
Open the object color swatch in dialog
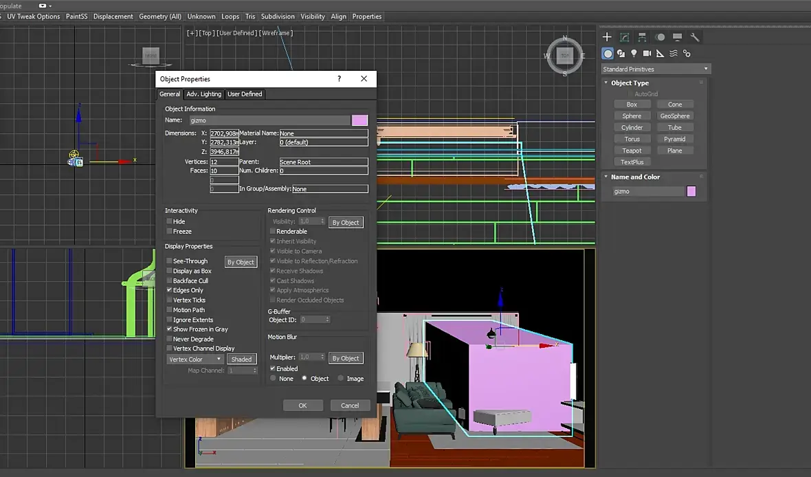(x=359, y=120)
